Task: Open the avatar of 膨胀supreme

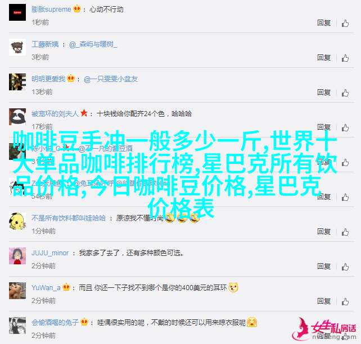Action: pos(17,12)
